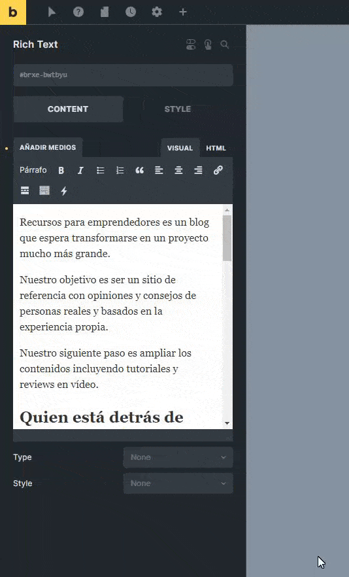
Task: Toggle italic formatting
Action: tap(80, 170)
